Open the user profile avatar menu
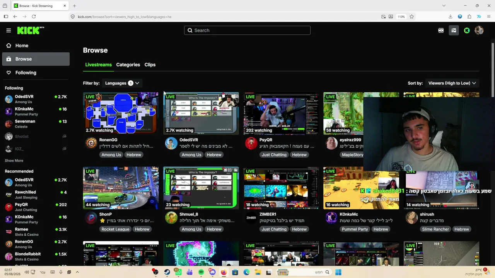The image size is (495, 278). (x=479, y=31)
